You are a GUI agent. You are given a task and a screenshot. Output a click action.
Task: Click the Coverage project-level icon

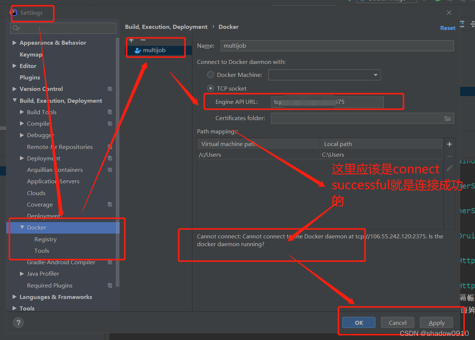coord(110,204)
